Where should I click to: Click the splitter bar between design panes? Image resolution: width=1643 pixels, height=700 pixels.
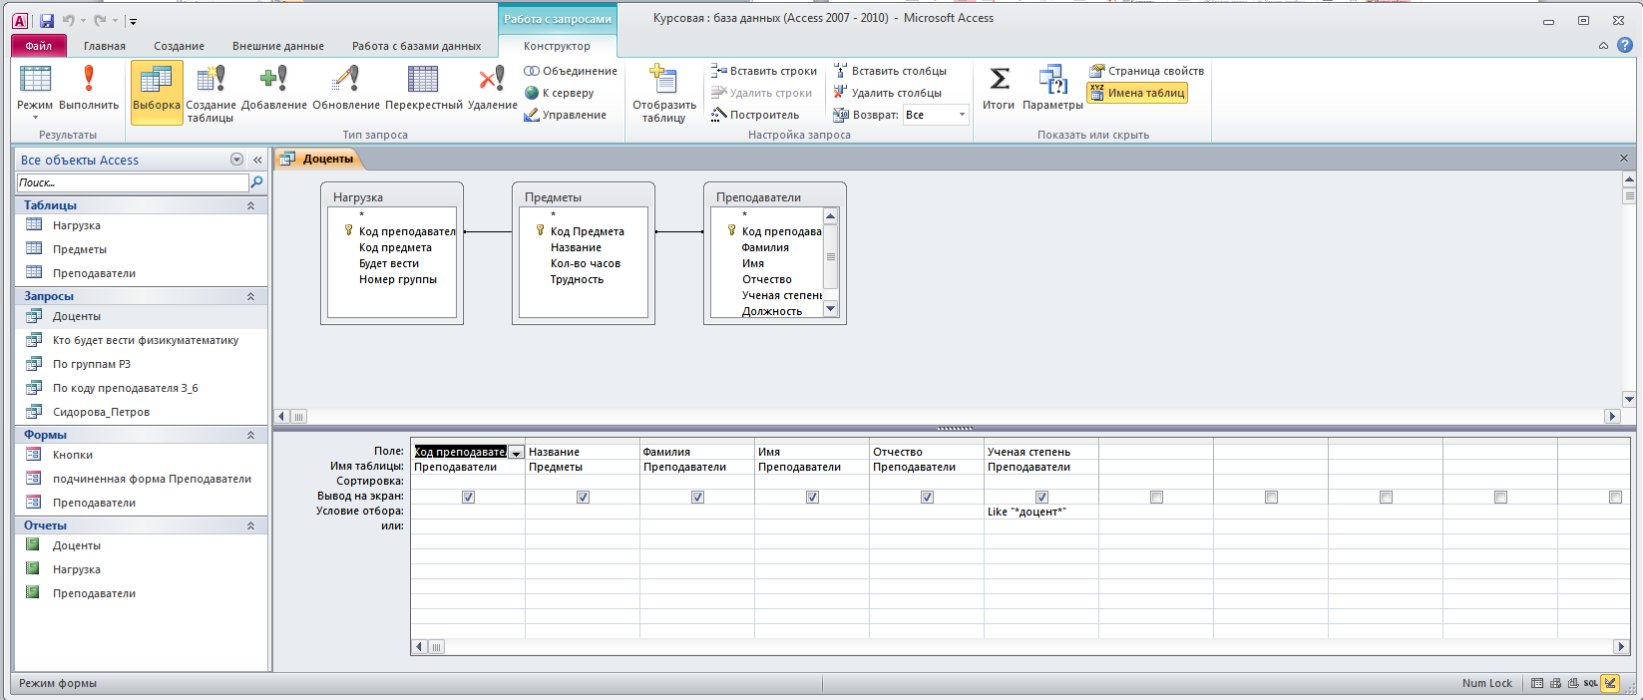pyautogui.click(x=953, y=428)
